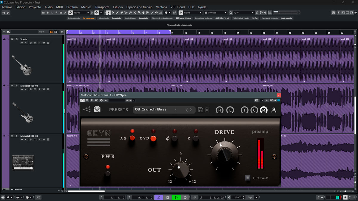Open the EDYNpre user account icon
The image size is (358, 201).
click(x=274, y=110)
